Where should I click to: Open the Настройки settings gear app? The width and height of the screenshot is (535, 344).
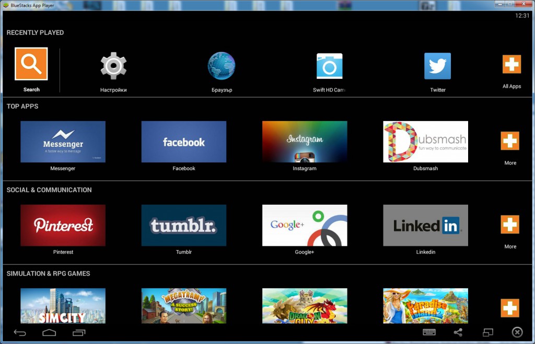113,66
